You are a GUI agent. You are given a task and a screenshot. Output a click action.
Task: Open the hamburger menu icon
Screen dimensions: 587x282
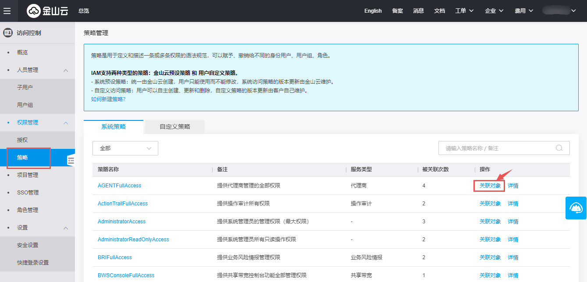click(x=7, y=11)
